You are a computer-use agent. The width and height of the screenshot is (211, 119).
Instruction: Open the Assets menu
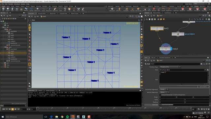point(23,4)
